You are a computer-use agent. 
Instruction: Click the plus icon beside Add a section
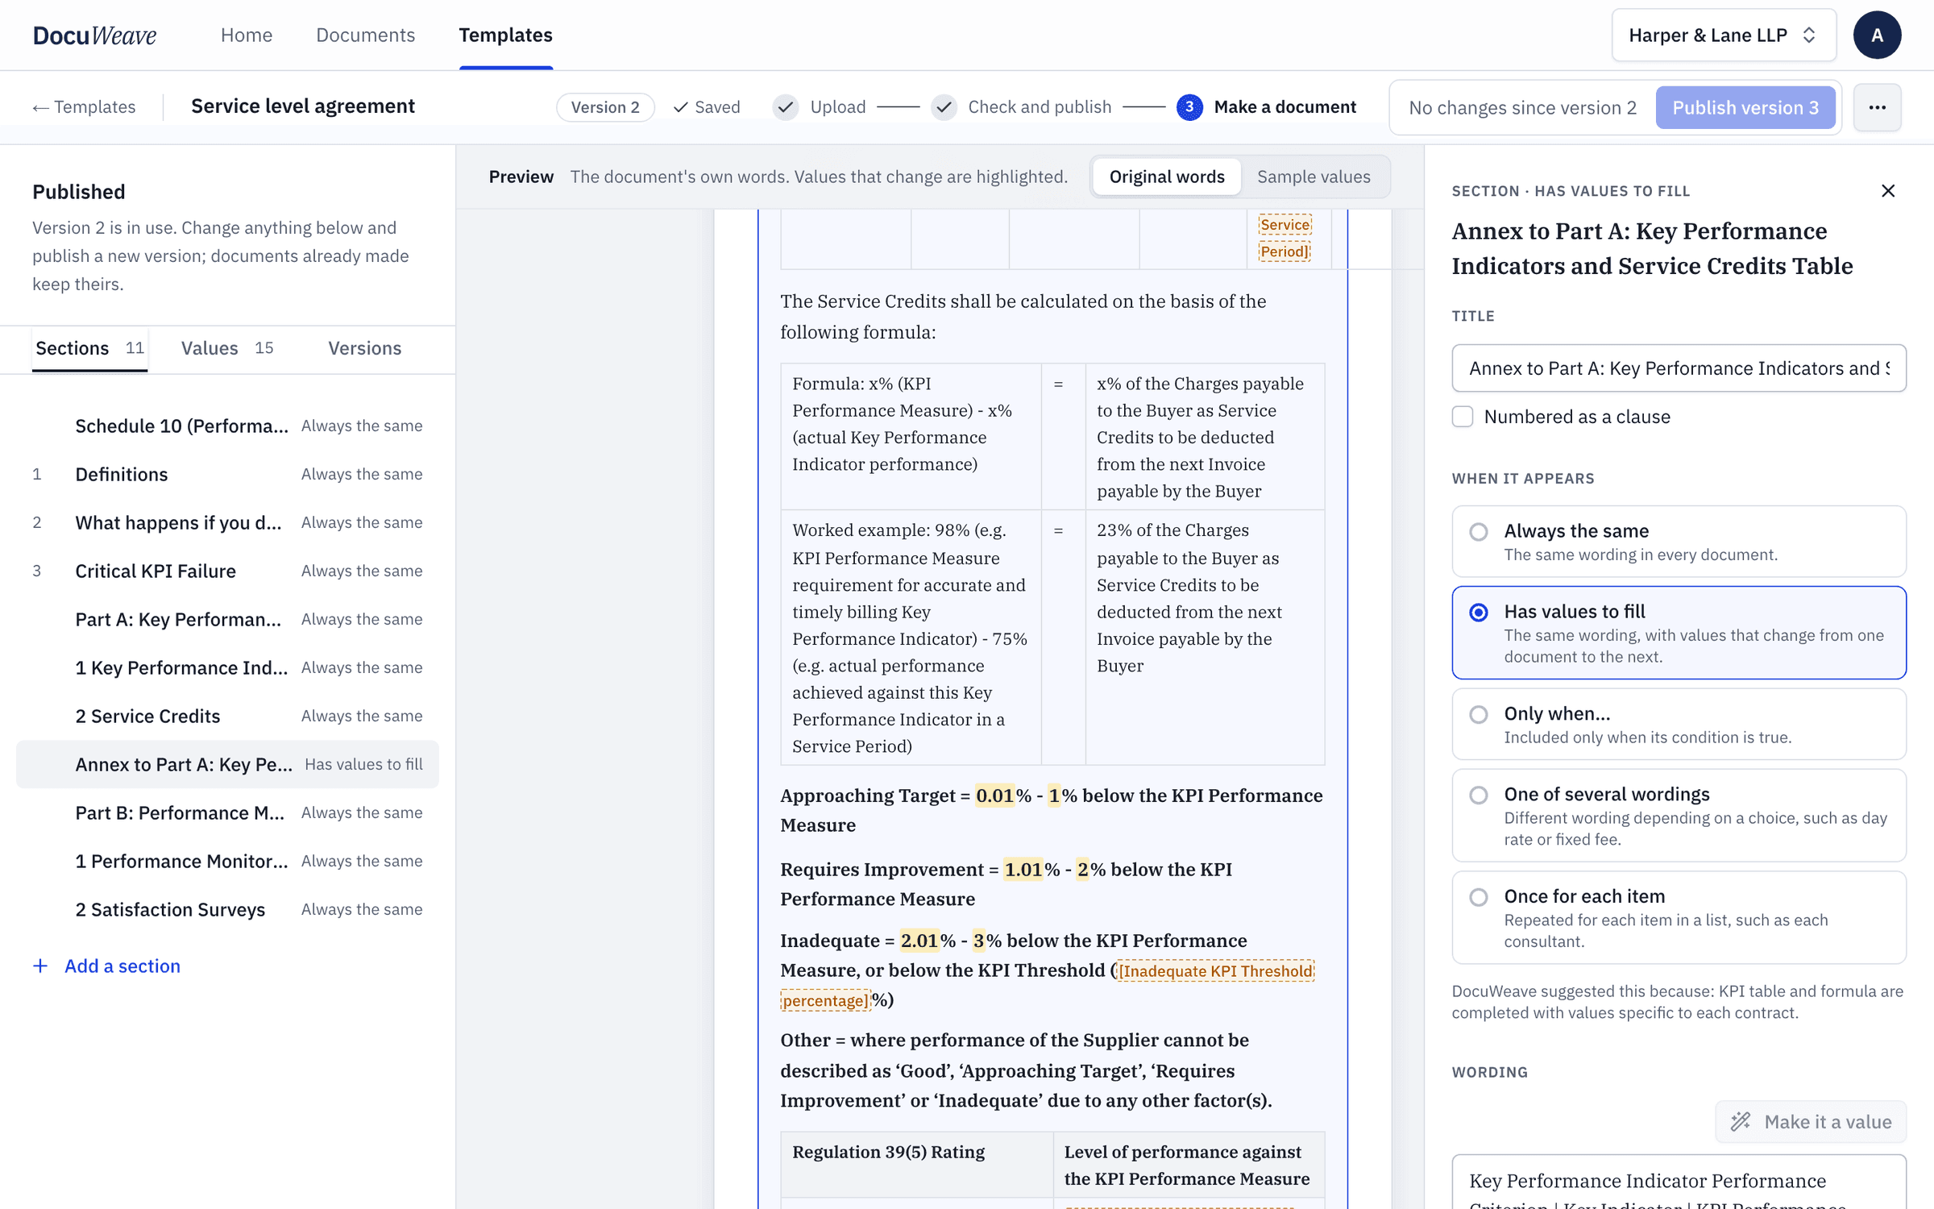pyautogui.click(x=40, y=966)
